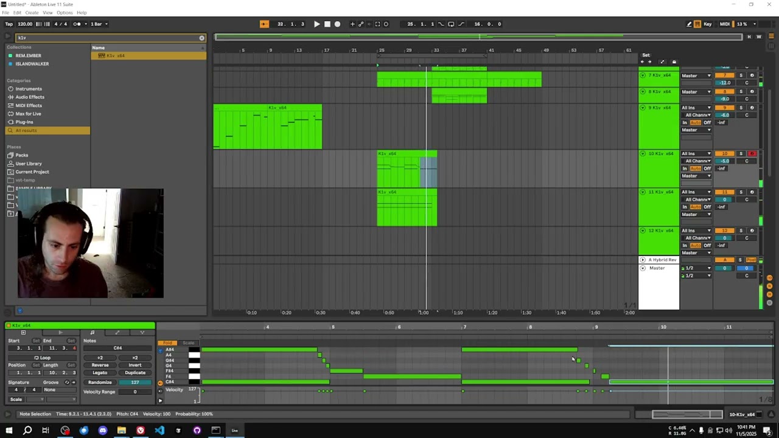The width and height of the screenshot is (779, 438).
Task: Open the clip scale root note dropdown
Action: 36,400
